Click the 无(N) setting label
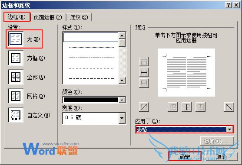Screen dimensions: 242x165 [x=33, y=39]
